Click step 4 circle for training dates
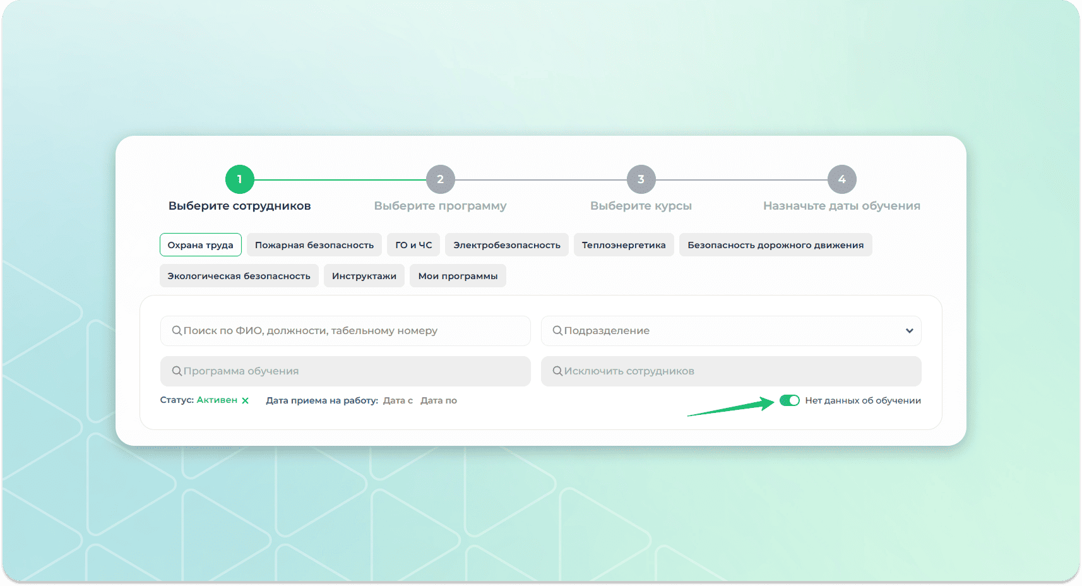The width and height of the screenshot is (1082, 586). click(x=841, y=179)
